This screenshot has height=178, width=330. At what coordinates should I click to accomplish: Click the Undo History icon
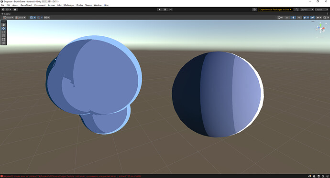click(x=254, y=10)
